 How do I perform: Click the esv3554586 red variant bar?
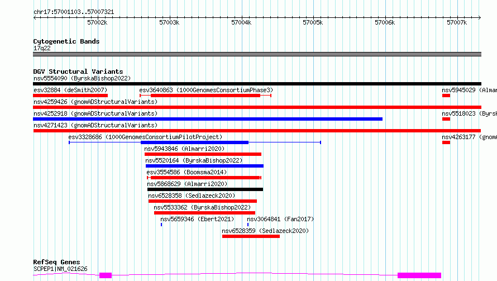[x=206, y=178]
